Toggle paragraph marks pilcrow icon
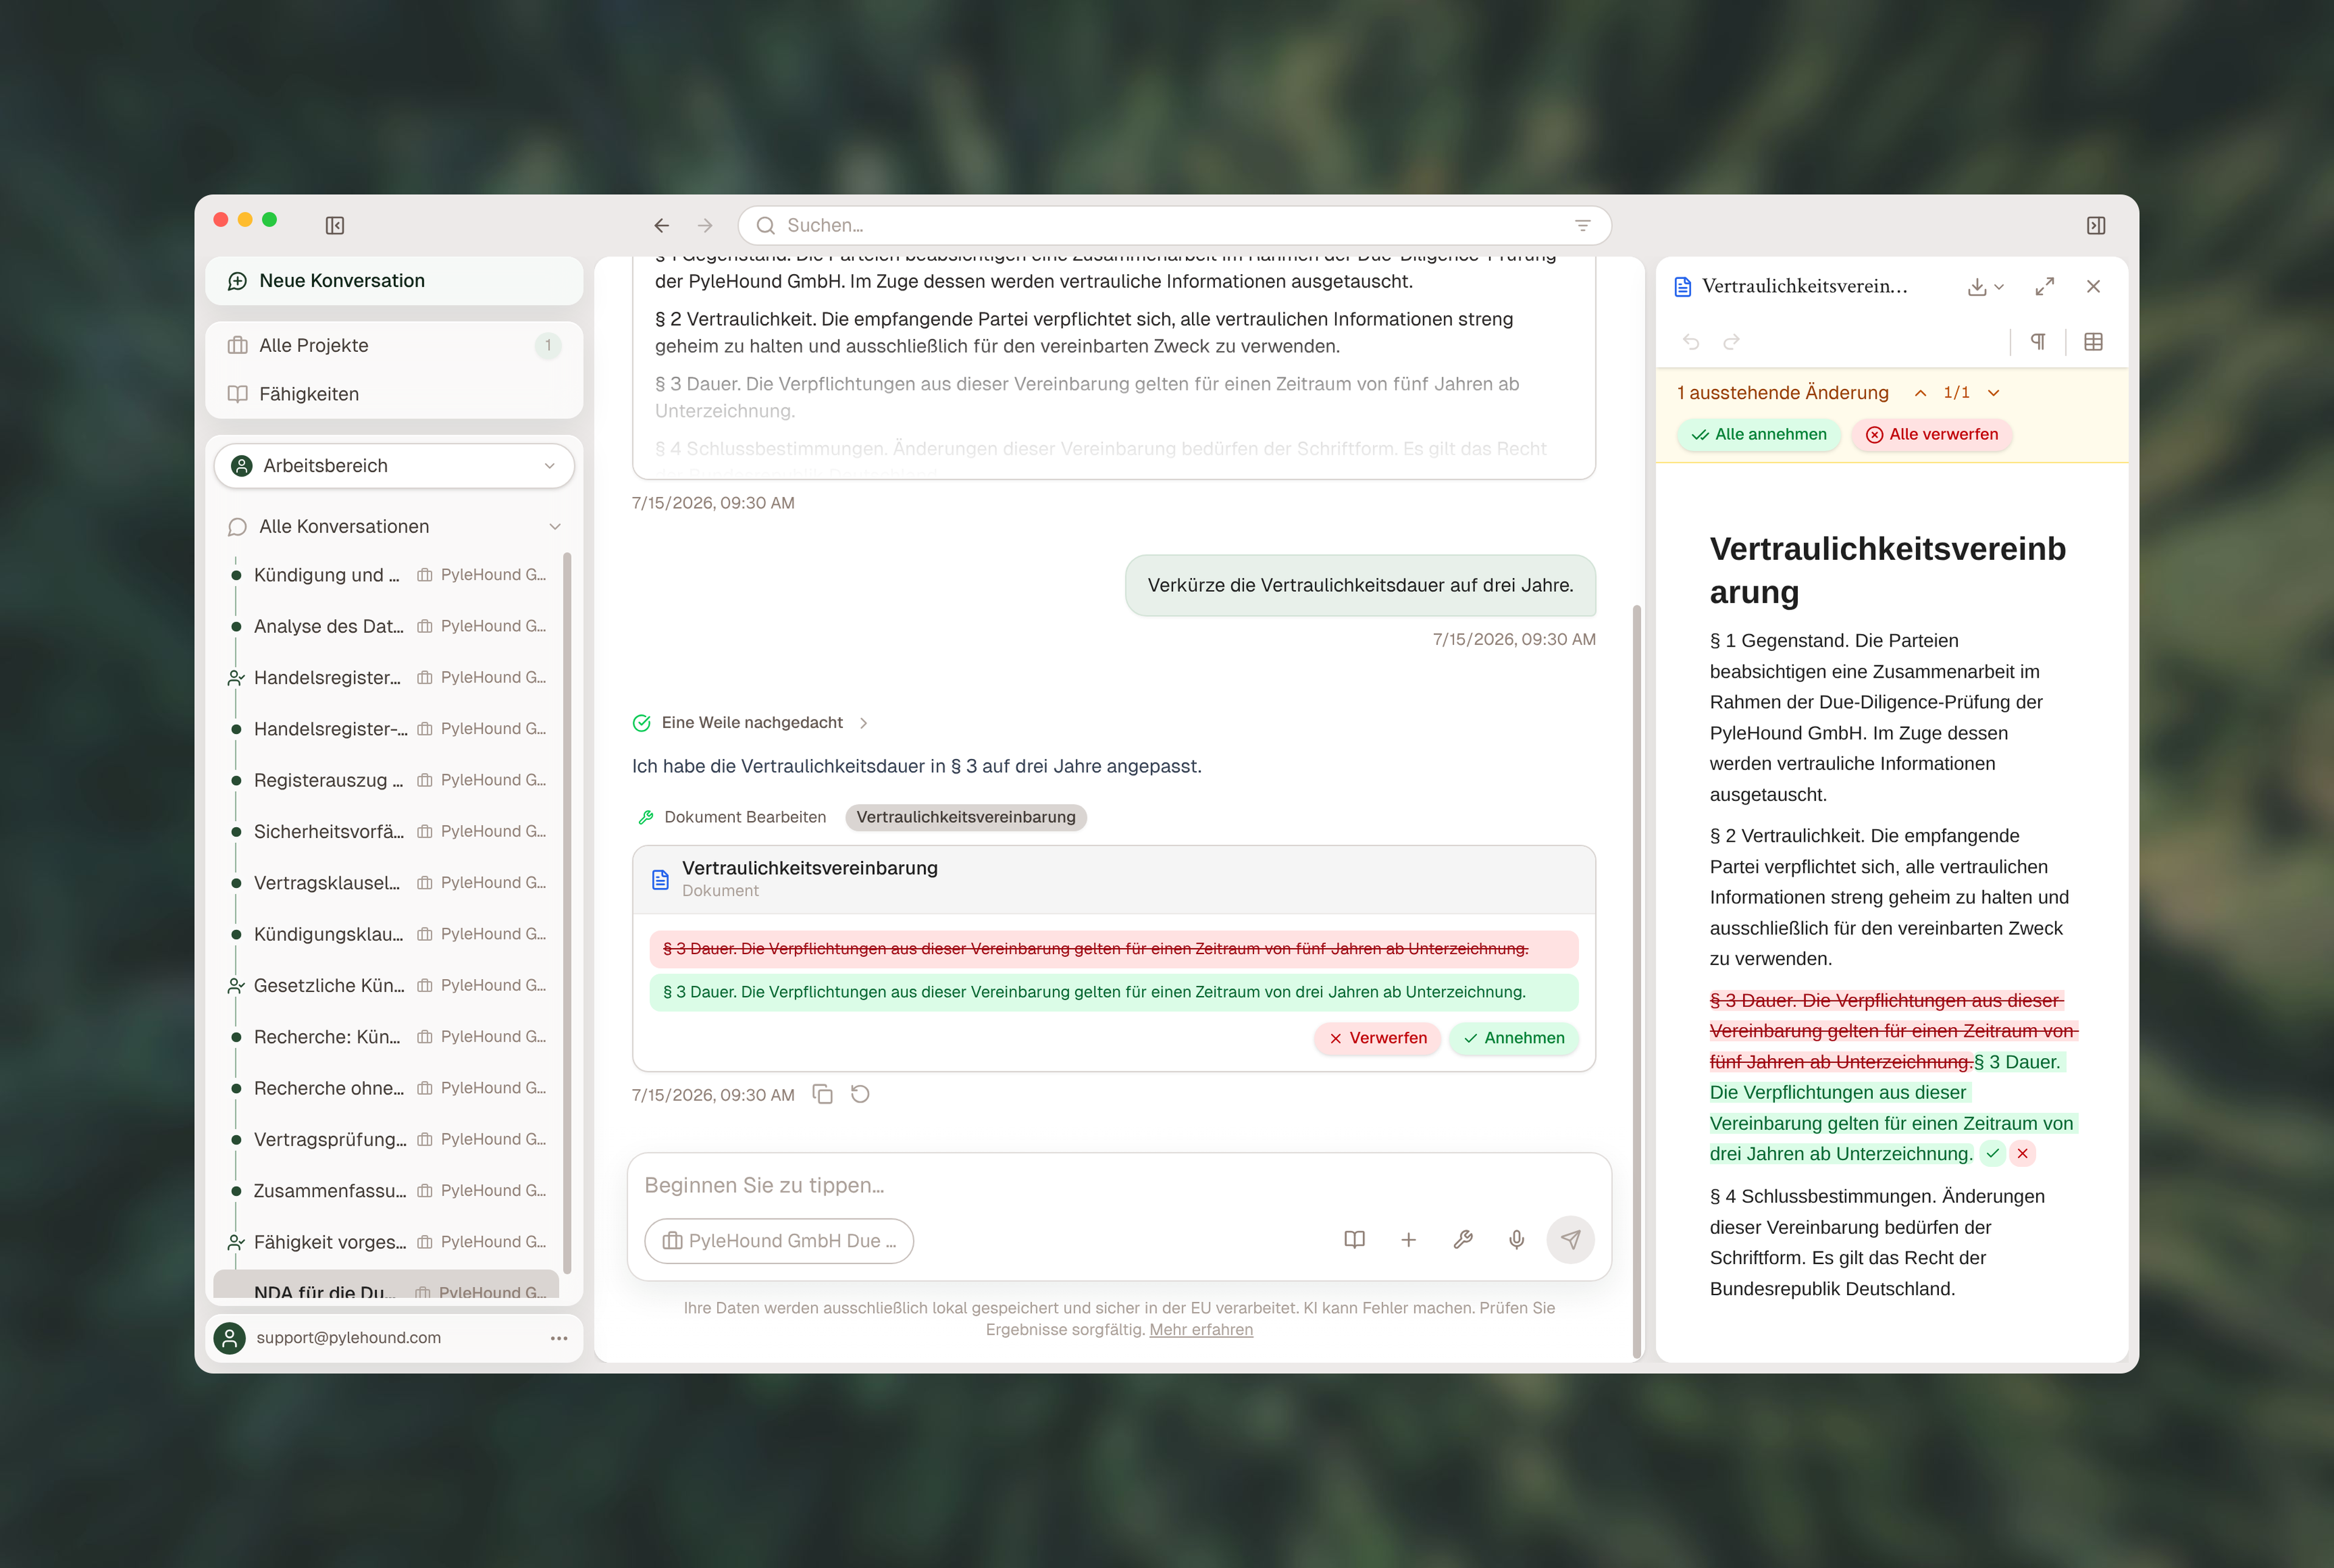This screenshot has width=2334, height=1568. pos(2037,342)
